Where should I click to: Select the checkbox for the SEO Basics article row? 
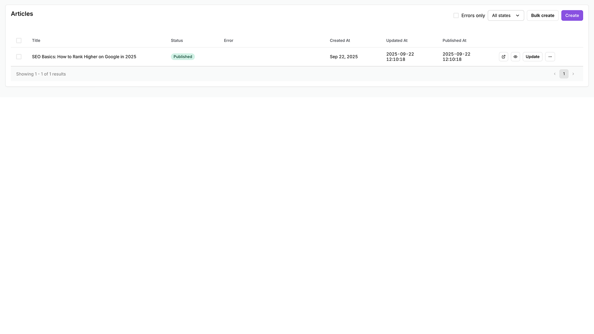pos(19,56)
